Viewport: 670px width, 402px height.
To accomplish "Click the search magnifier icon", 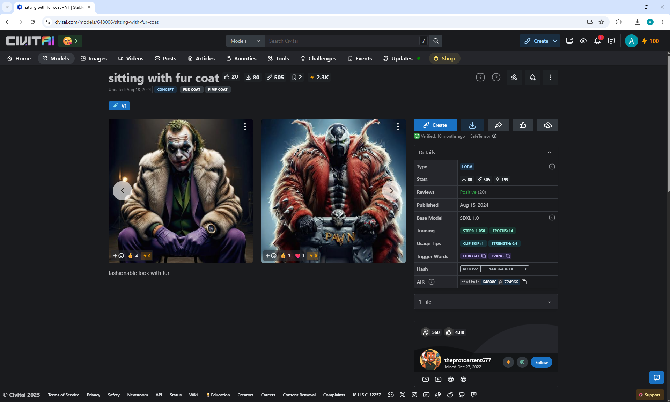I will pos(436,41).
